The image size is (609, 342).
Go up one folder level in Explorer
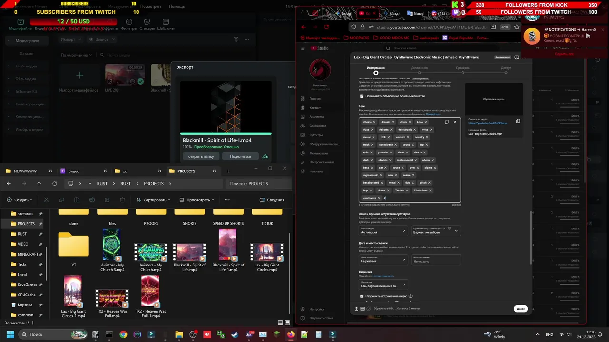(39, 184)
